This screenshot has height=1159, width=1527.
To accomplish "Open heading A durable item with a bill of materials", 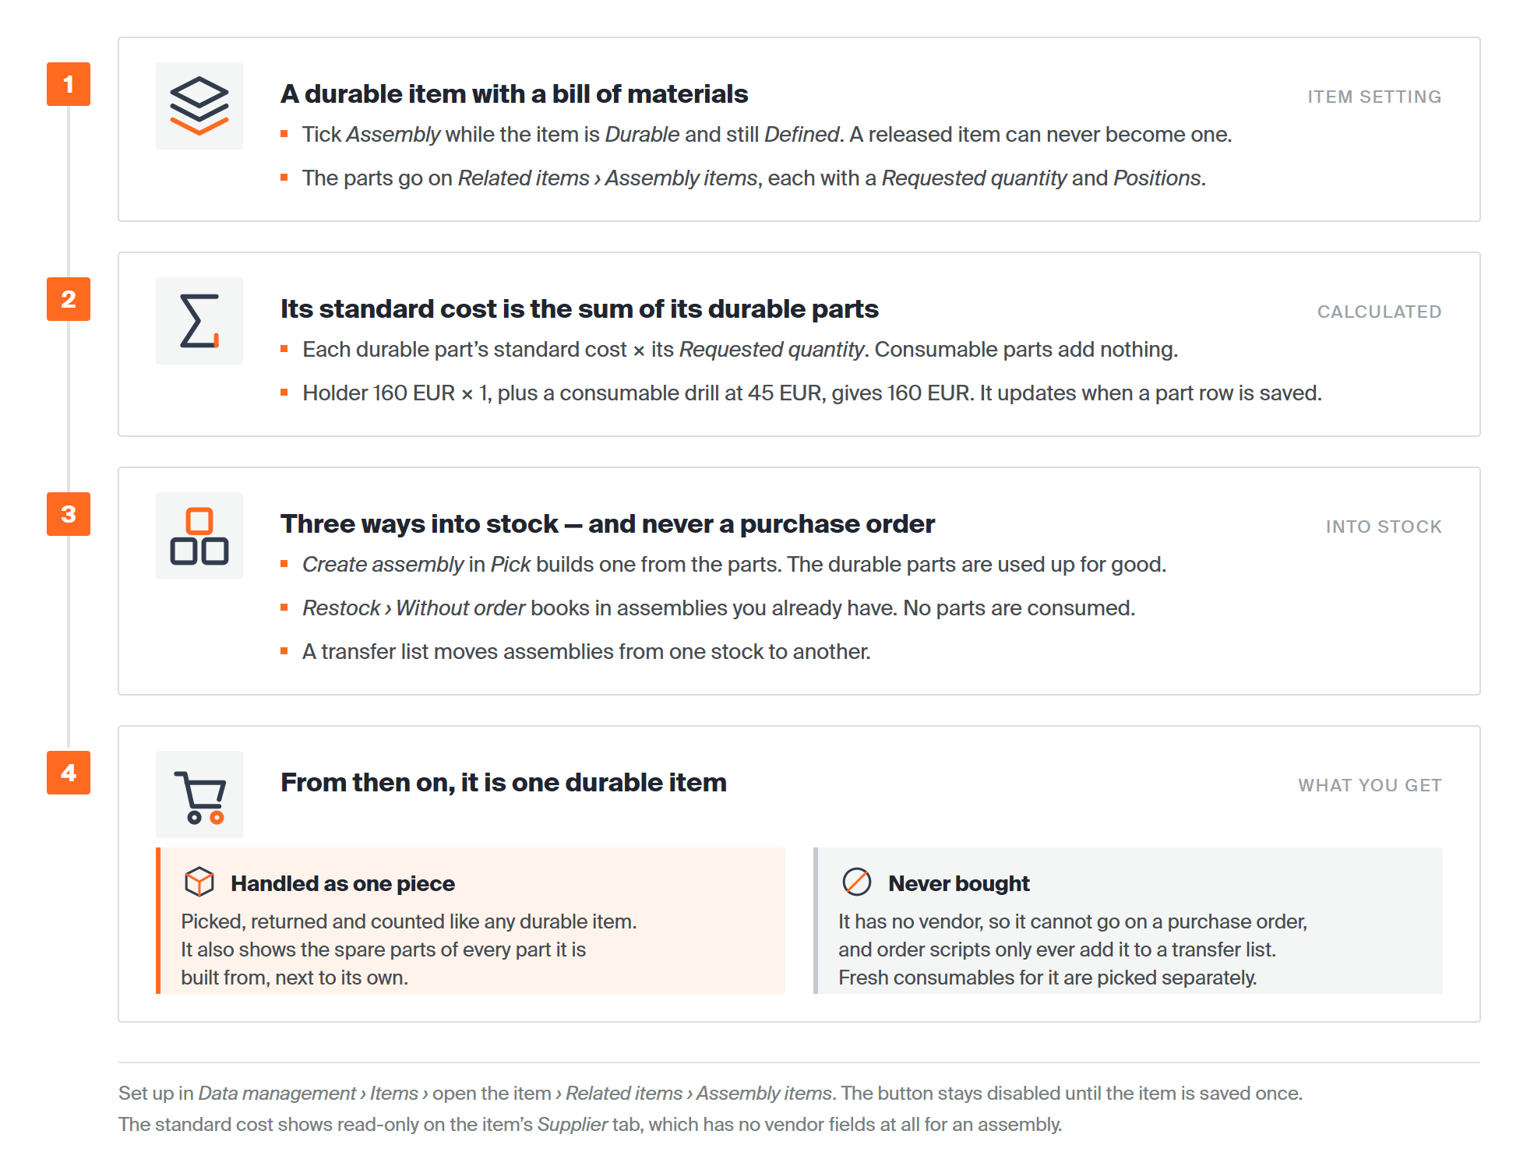I will click(514, 94).
